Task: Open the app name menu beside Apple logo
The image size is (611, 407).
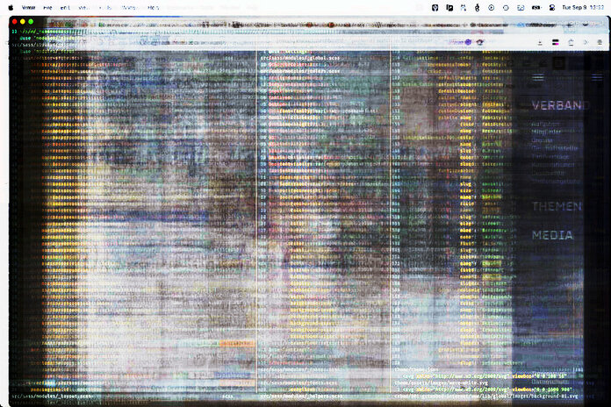Action: pos(29,7)
